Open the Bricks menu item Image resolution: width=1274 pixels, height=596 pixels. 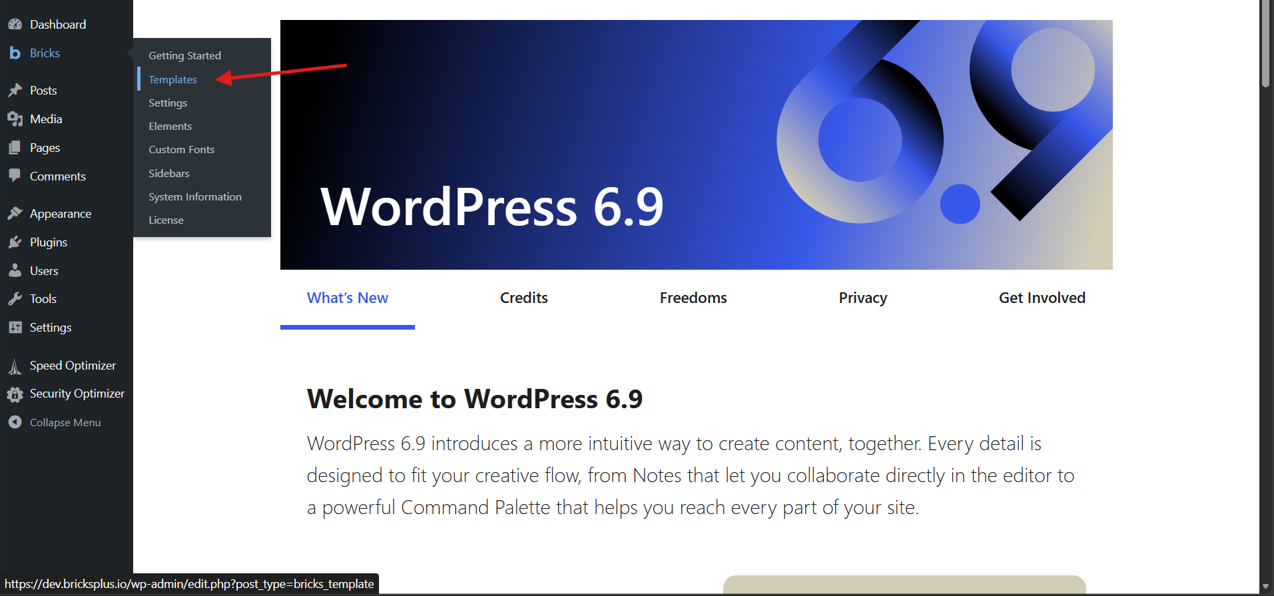45,53
